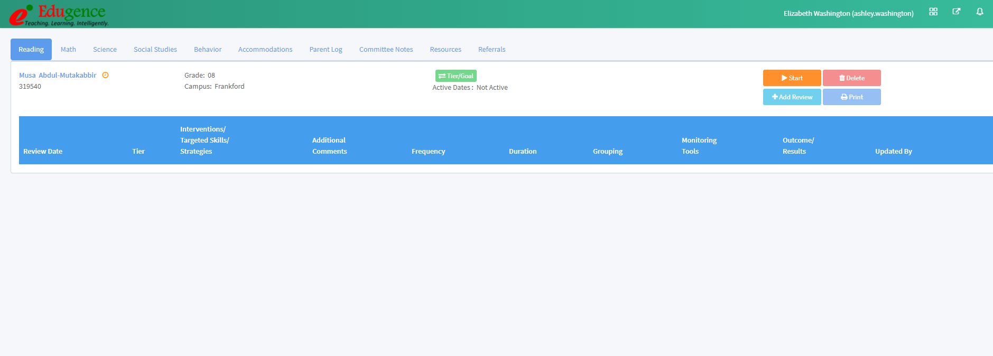Print the intervention record
This screenshot has width=993, height=356.
pos(852,97)
